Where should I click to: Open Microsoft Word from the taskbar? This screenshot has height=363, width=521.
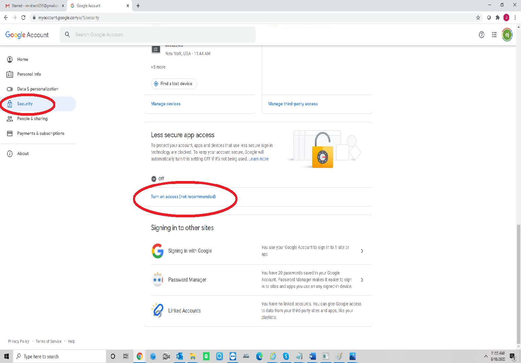coord(312,356)
